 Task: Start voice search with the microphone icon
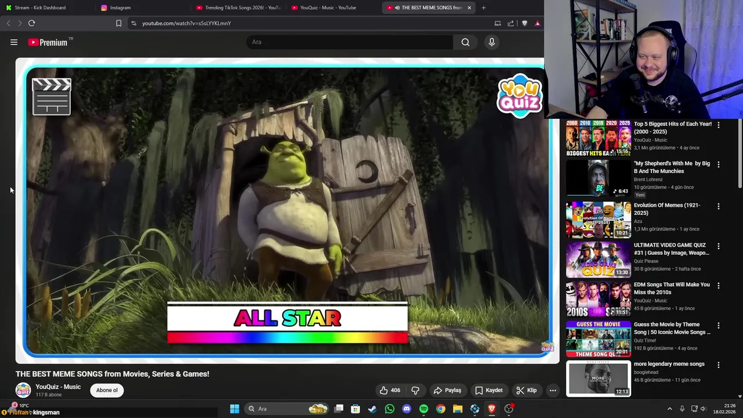492,42
